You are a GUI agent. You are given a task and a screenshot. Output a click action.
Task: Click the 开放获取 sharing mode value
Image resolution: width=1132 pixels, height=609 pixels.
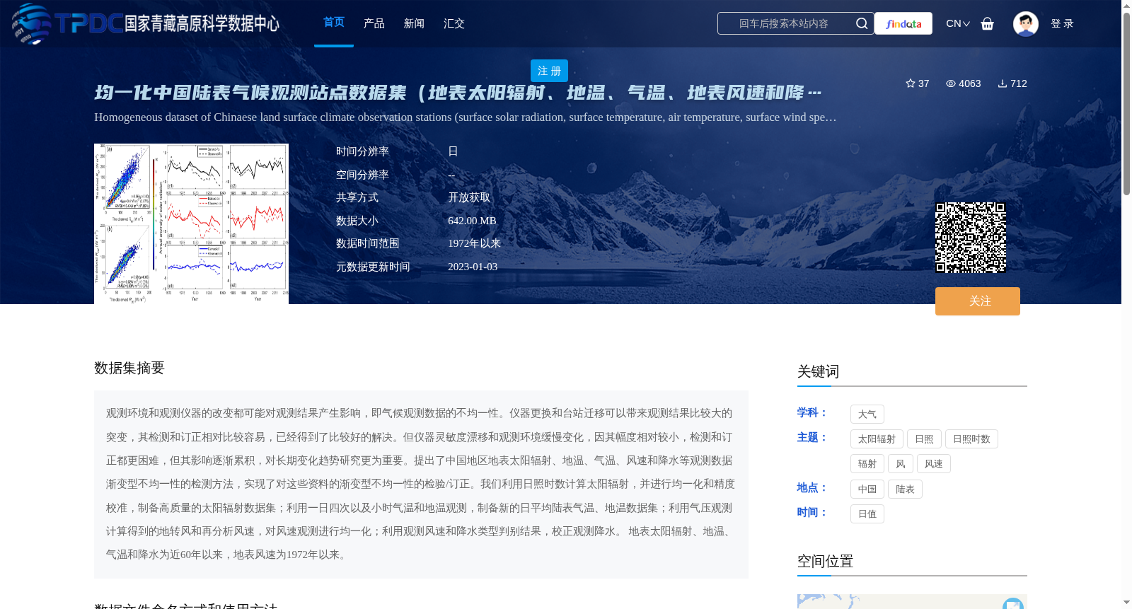pyautogui.click(x=469, y=197)
